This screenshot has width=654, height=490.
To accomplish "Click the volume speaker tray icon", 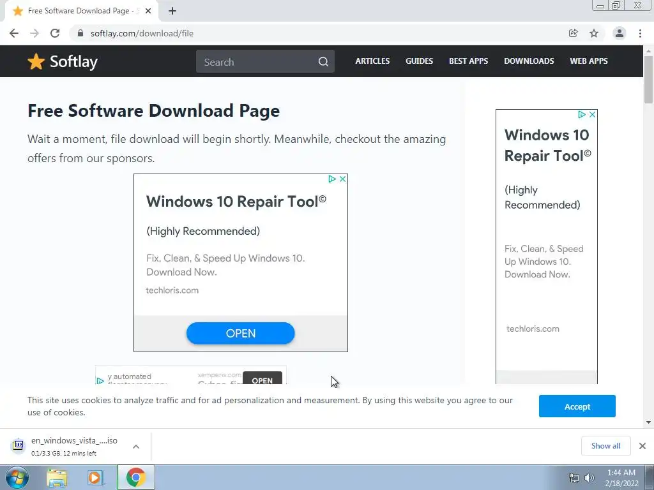I will click(x=589, y=478).
